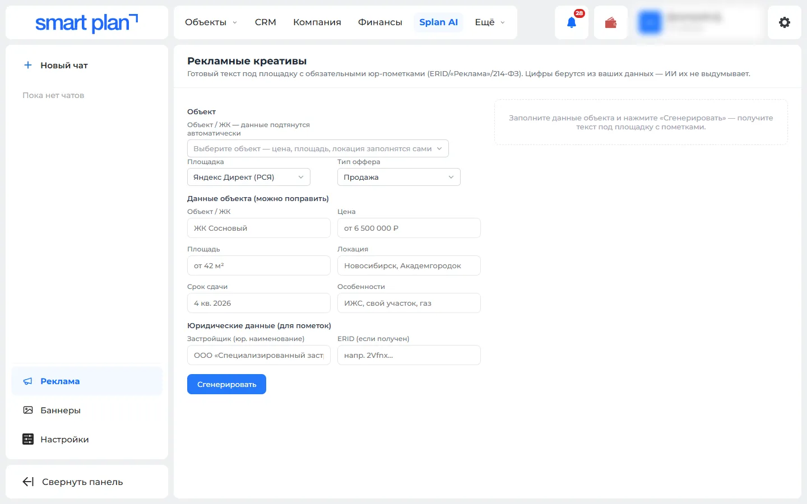Click the megaphone icon beside Реклама
This screenshot has height=504, width=807.
pos(27,381)
